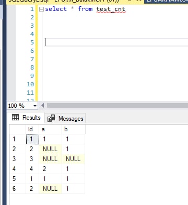This screenshot has width=188, height=205.
Task: Click the id cell in result row 1
Action: coord(32,139)
